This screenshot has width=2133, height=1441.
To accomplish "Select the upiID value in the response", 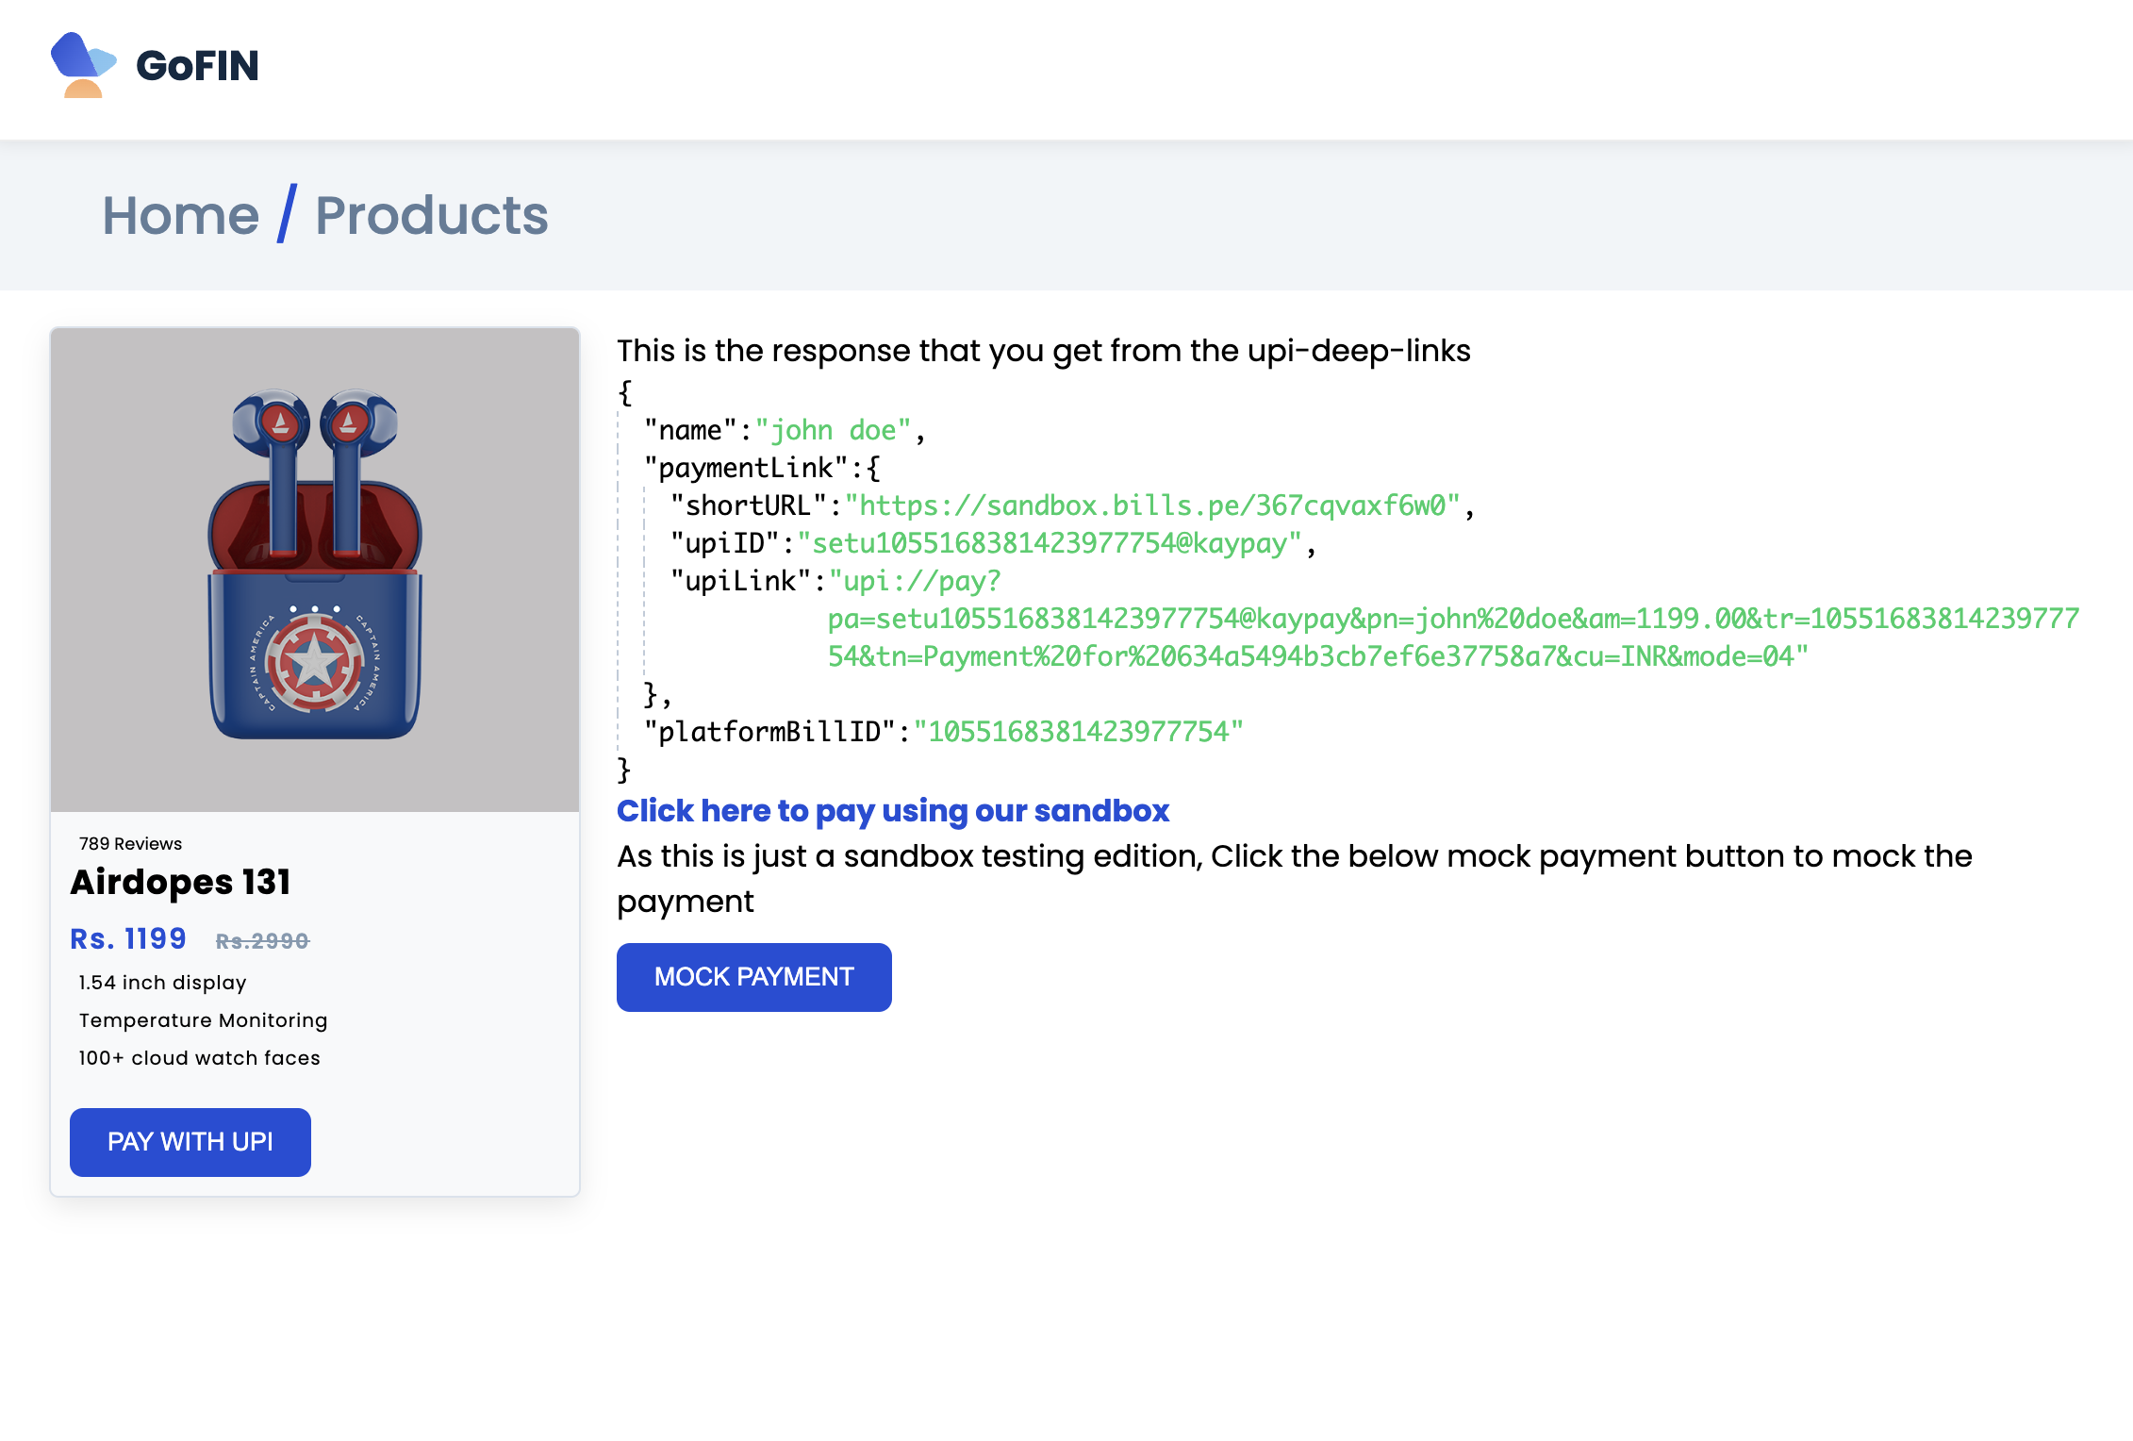I will pyautogui.click(x=1051, y=543).
